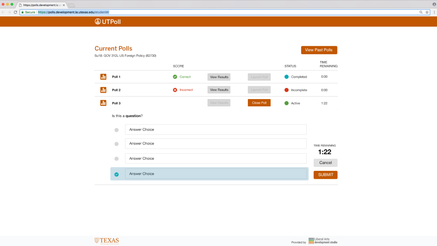The width and height of the screenshot is (437, 246).
Task: Open Chrome's three-dot menu
Action: point(433,12)
